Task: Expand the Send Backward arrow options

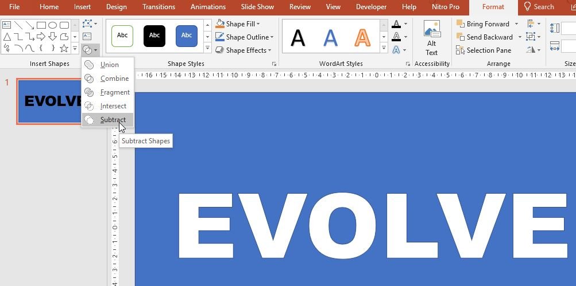Action: pyautogui.click(x=520, y=37)
